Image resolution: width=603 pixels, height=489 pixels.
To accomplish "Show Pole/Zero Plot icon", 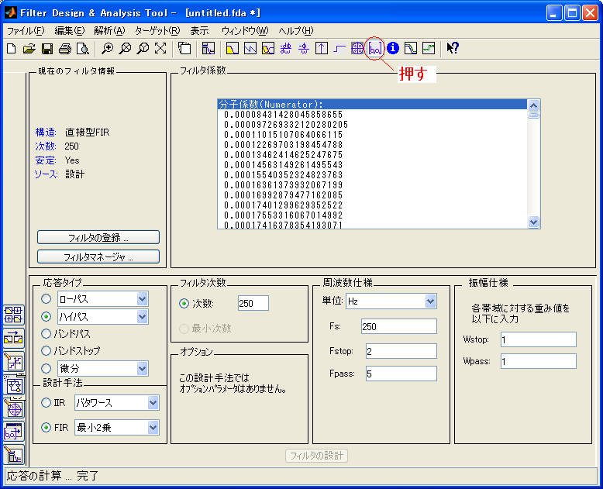I will (357, 49).
